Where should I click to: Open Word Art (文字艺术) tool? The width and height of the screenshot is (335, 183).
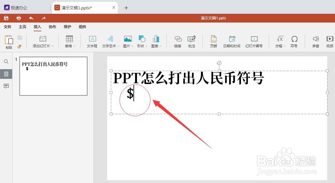(x=110, y=39)
